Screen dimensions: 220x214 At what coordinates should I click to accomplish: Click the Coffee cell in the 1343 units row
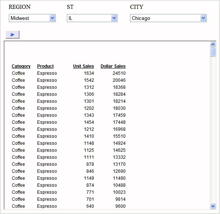18,115
